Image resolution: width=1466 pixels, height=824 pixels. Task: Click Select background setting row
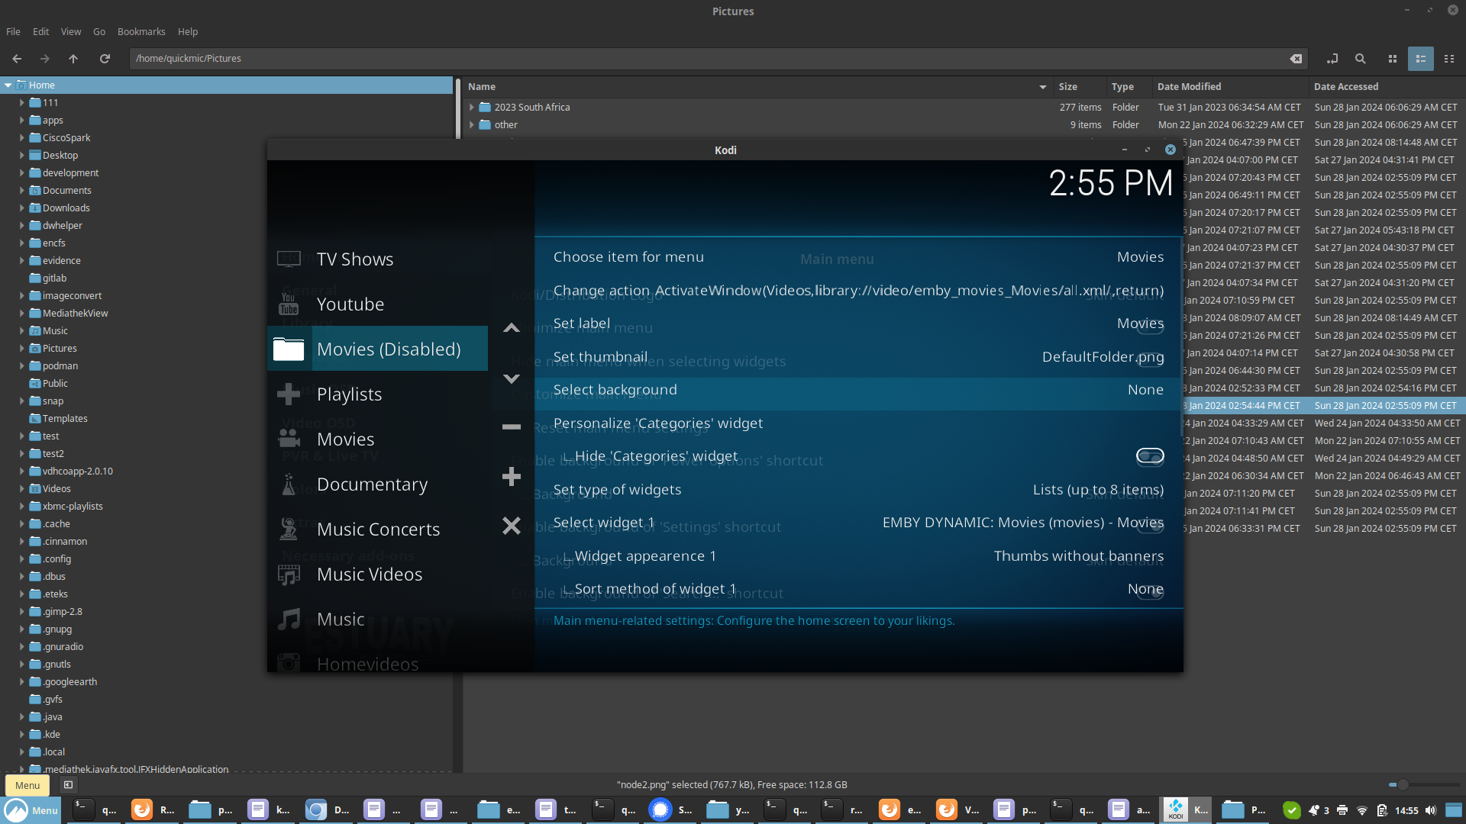pyautogui.click(x=857, y=390)
